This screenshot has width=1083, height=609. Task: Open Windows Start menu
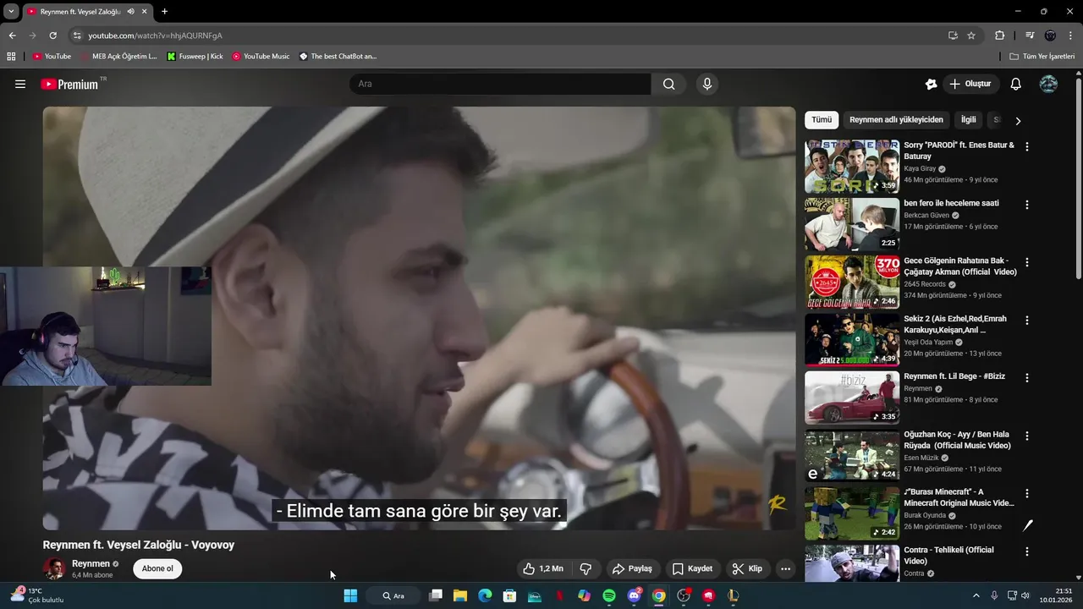(350, 595)
